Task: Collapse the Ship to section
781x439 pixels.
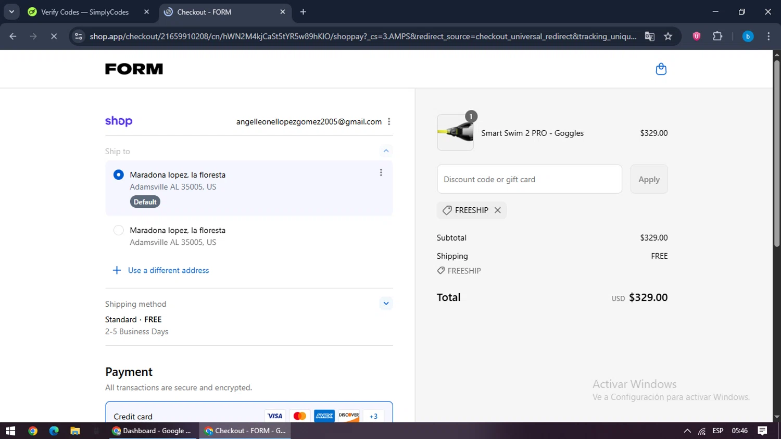Action: click(x=386, y=151)
